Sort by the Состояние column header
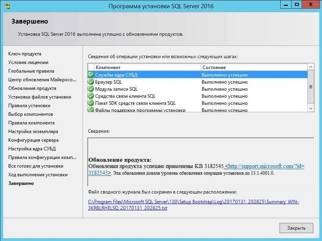 [x=254, y=68]
